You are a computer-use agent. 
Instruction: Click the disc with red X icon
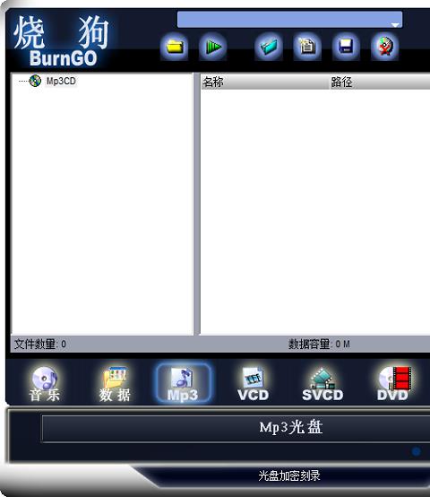(384, 47)
